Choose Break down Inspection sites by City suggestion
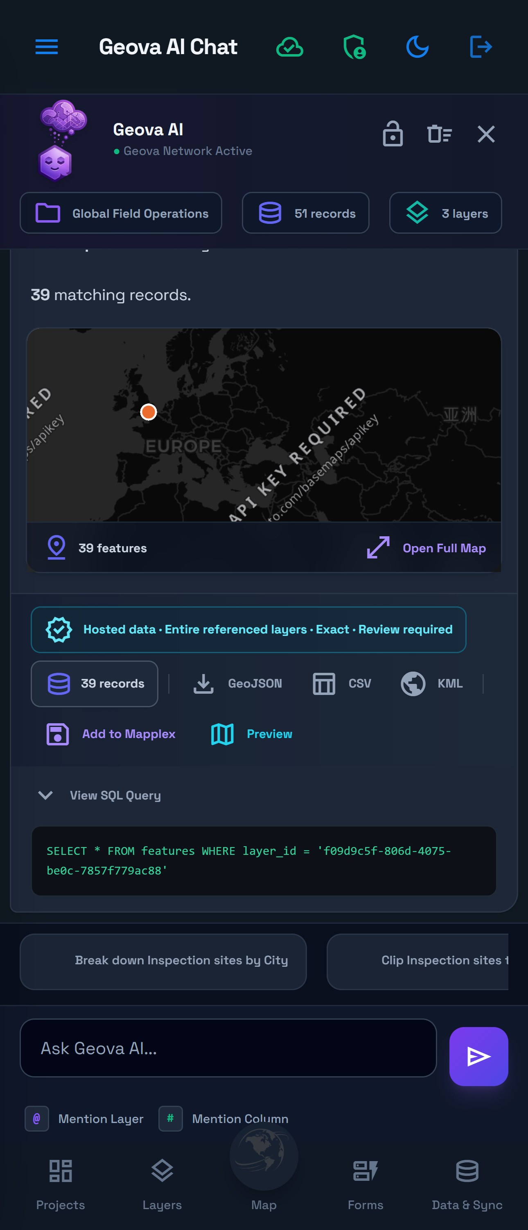528x1230 pixels. [163, 961]
